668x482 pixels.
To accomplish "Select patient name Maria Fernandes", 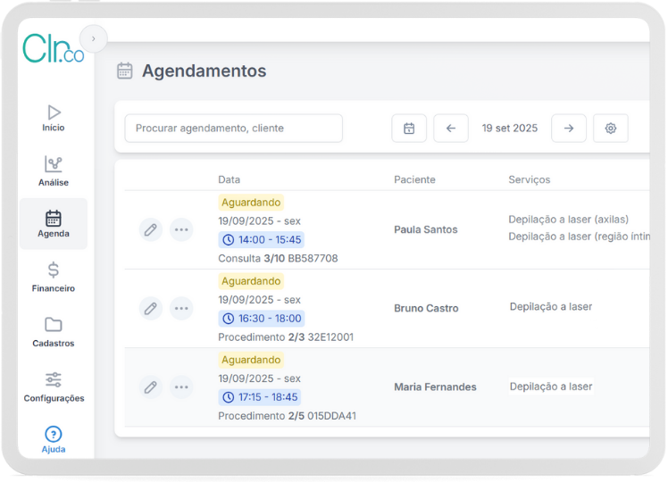I will 435,387.
